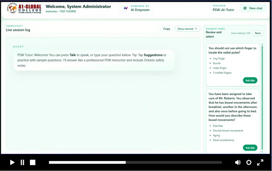Image resolution: width=272 pixels, height=171 pixels.
Task: Select the '3 middle fingers' option
Action: (222, 73)
